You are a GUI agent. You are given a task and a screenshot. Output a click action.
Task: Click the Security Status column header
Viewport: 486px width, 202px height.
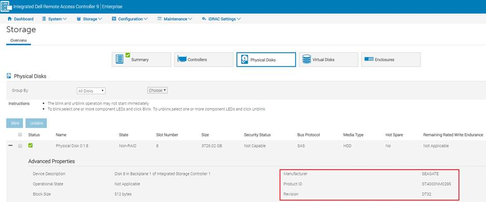tap(257, 135)
